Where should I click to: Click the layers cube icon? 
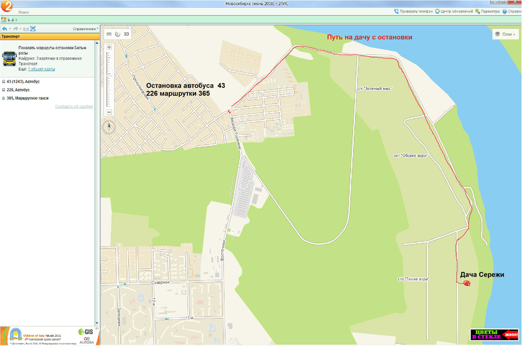[x=498, y=34]
